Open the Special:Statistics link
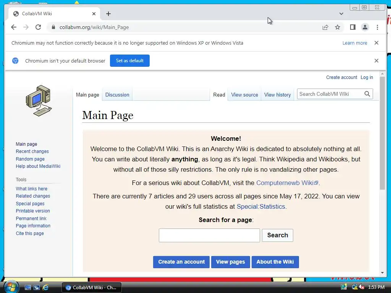Screen dimensions: 391x293 click(260, 206)
